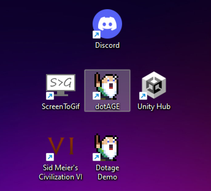This screenshot has height=191, width=211.
Task: Click the "Unity Hub" label text
Action: point(154,107)
